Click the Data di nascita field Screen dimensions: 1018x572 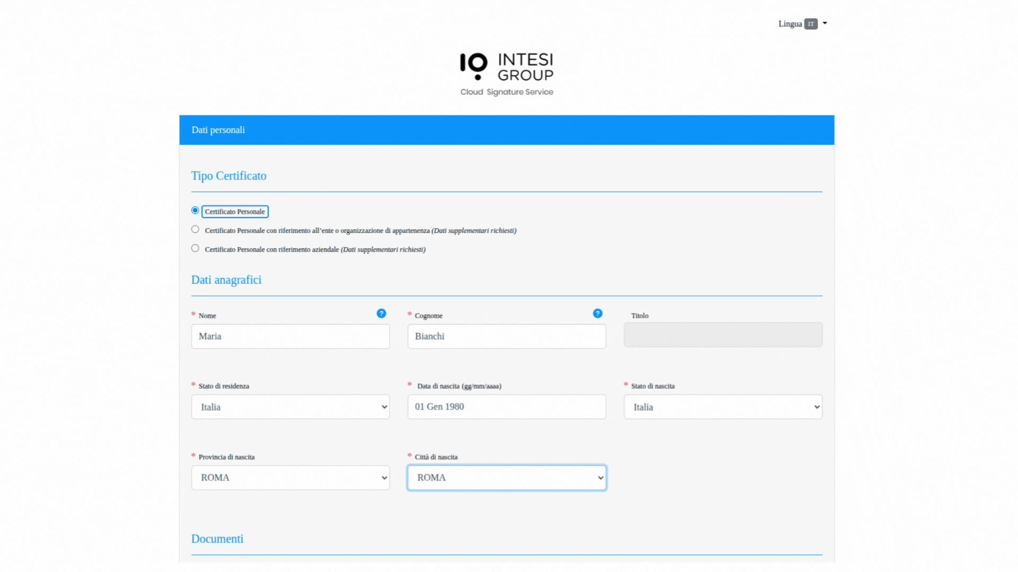coord(506,407)
